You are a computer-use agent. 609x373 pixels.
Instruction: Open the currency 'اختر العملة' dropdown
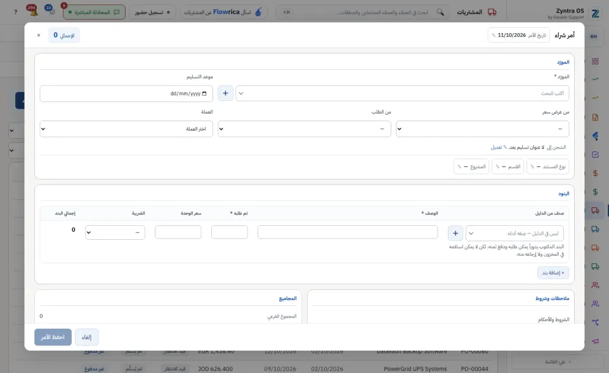(x=126, y=129)
